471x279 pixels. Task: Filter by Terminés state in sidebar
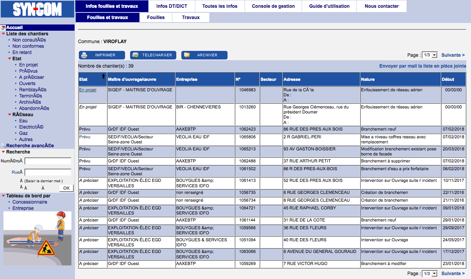click(x=30, y=96)
